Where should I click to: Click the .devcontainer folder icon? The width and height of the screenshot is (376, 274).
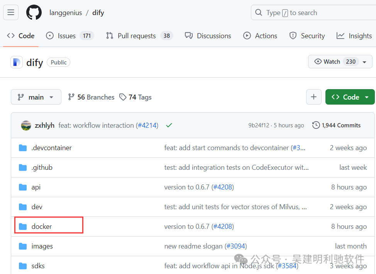click(23, 148)
